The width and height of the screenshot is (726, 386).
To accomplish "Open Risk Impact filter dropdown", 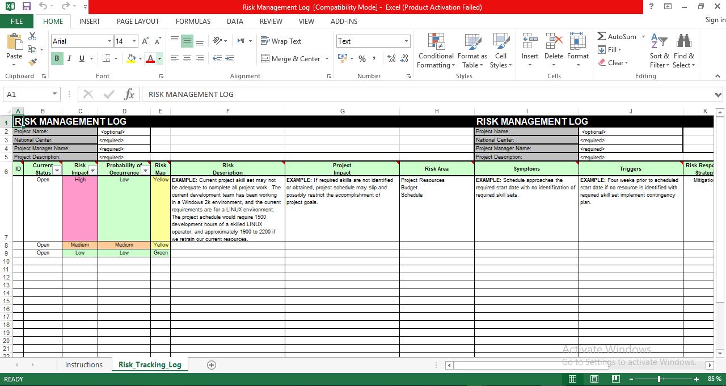I will (x=92, y=171).
